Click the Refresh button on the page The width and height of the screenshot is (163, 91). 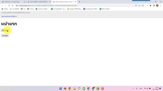(5, 30)
